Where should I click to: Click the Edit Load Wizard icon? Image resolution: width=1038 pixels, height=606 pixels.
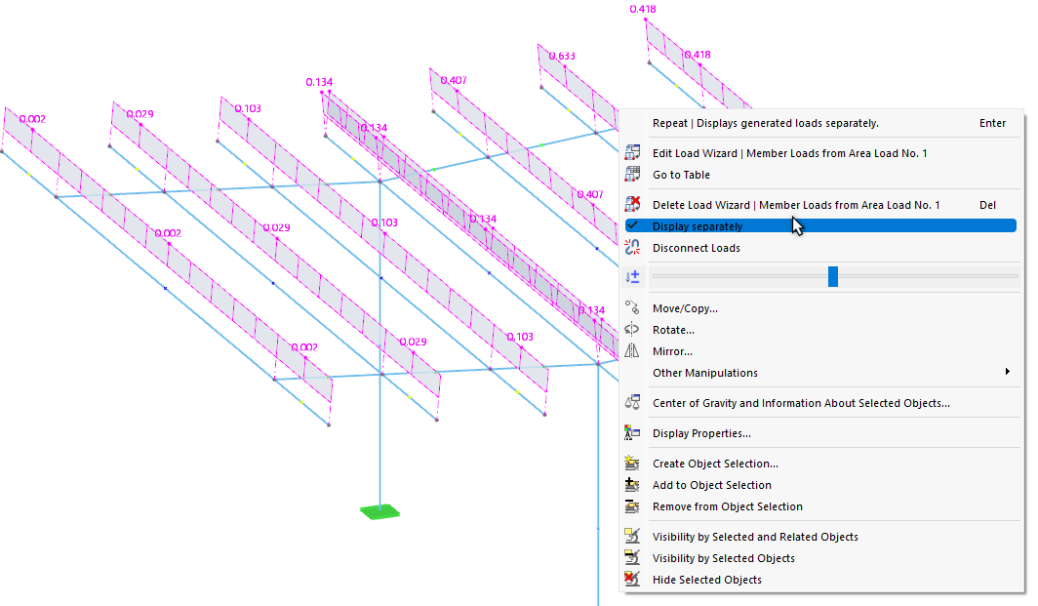(x=632, y=152)
